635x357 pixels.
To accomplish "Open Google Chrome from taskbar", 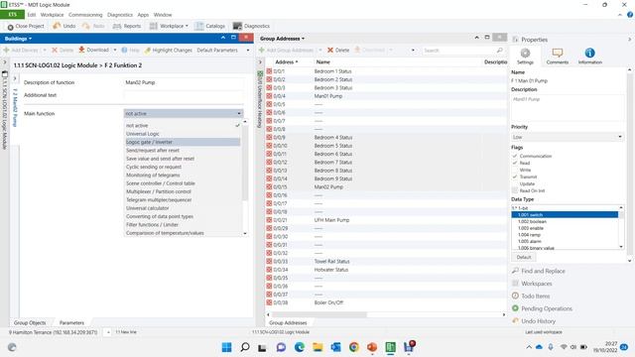I will [354, 347].
